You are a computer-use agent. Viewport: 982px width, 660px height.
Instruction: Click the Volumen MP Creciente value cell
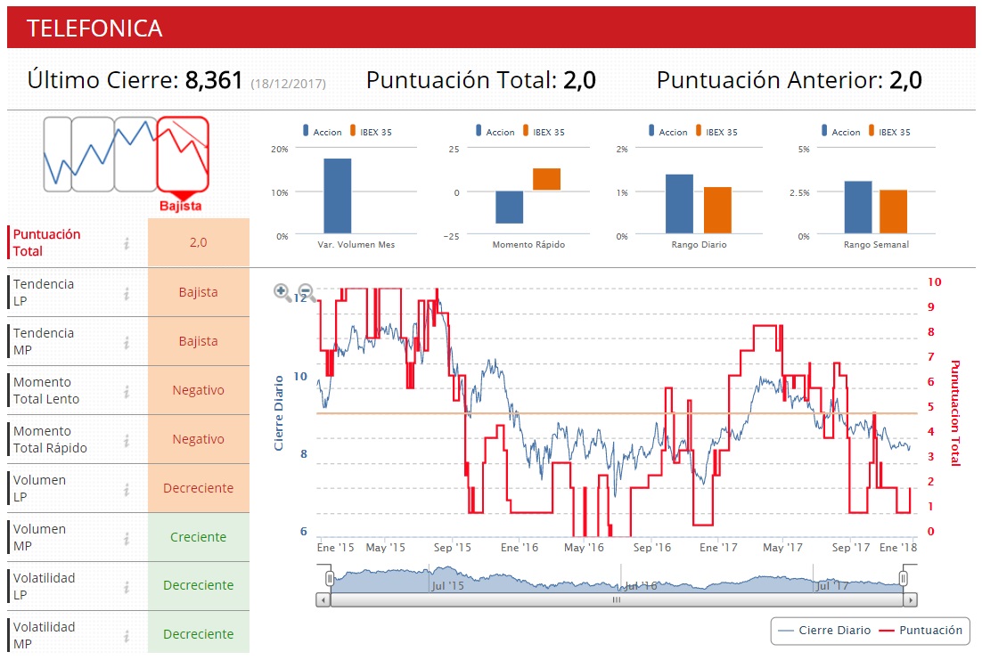[199, 537]
